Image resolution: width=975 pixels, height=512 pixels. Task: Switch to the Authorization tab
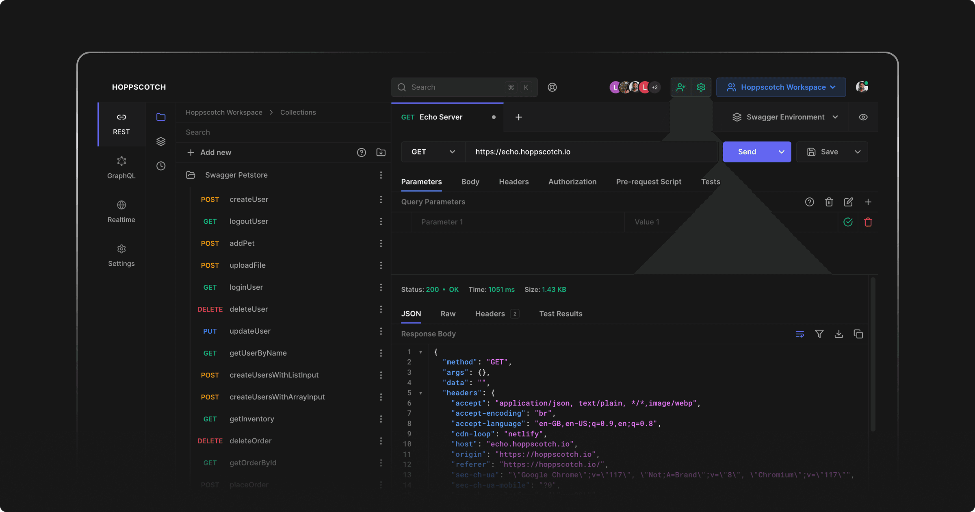(572, 182)
